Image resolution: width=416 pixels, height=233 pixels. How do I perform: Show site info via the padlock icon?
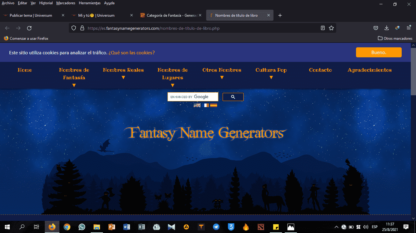pos(82,28)
